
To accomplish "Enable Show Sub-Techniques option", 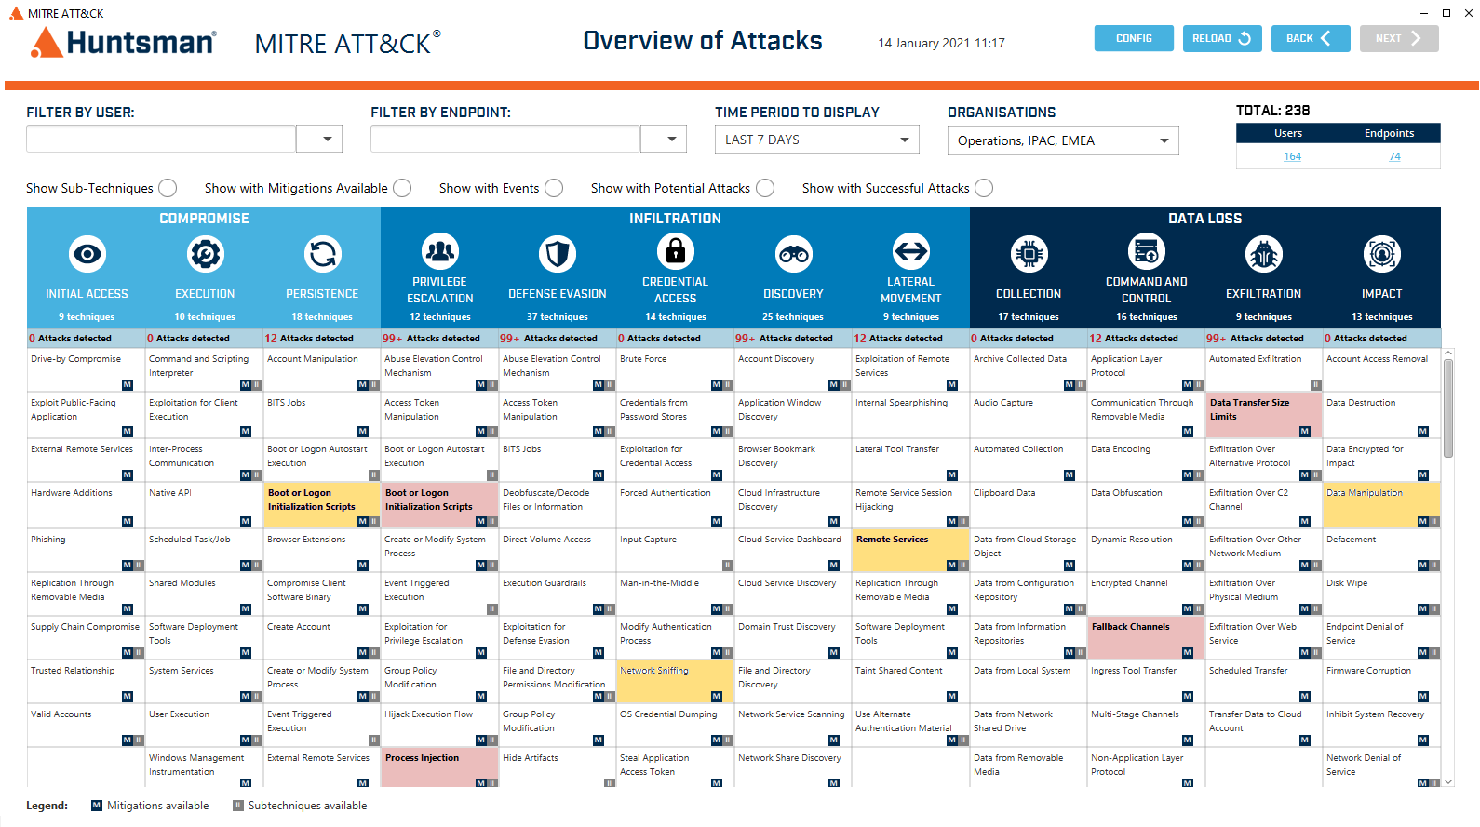I will point(168,188).
